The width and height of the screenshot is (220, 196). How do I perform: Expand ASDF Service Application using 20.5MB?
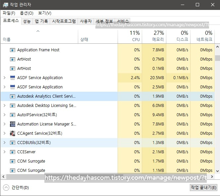coord(5,78)
